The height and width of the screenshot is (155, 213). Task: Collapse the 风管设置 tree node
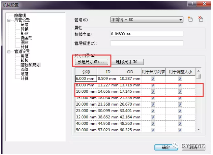(9, 20)
